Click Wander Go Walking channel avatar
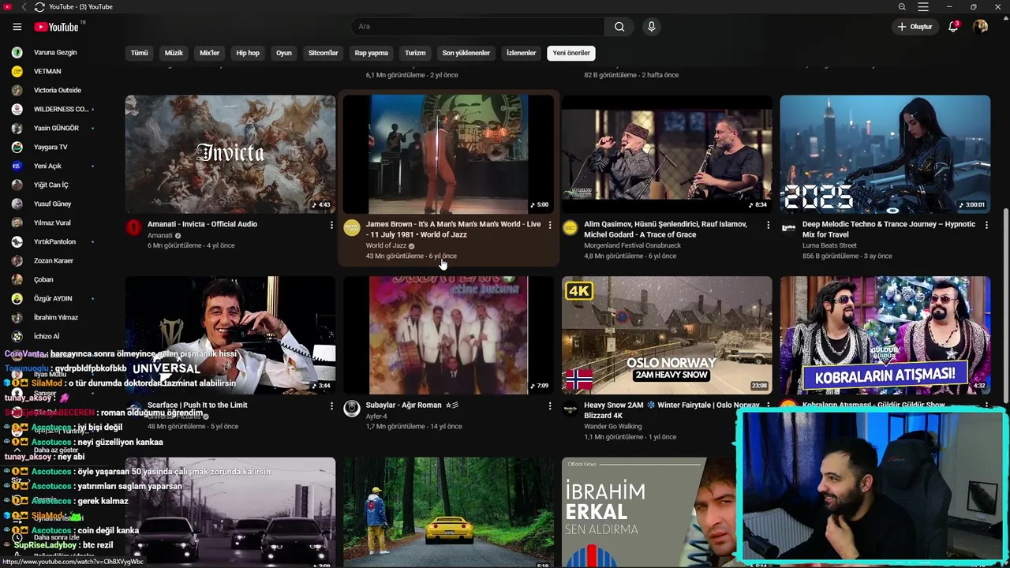This screenshot has width=1010, height=568. [x=570, y=409]
